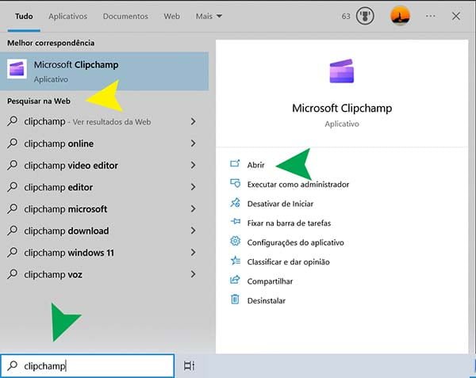The height and width of the screenshot is (378, 476).
Task: Click search icon beside clipchamp editor
Action: [12, 187]
